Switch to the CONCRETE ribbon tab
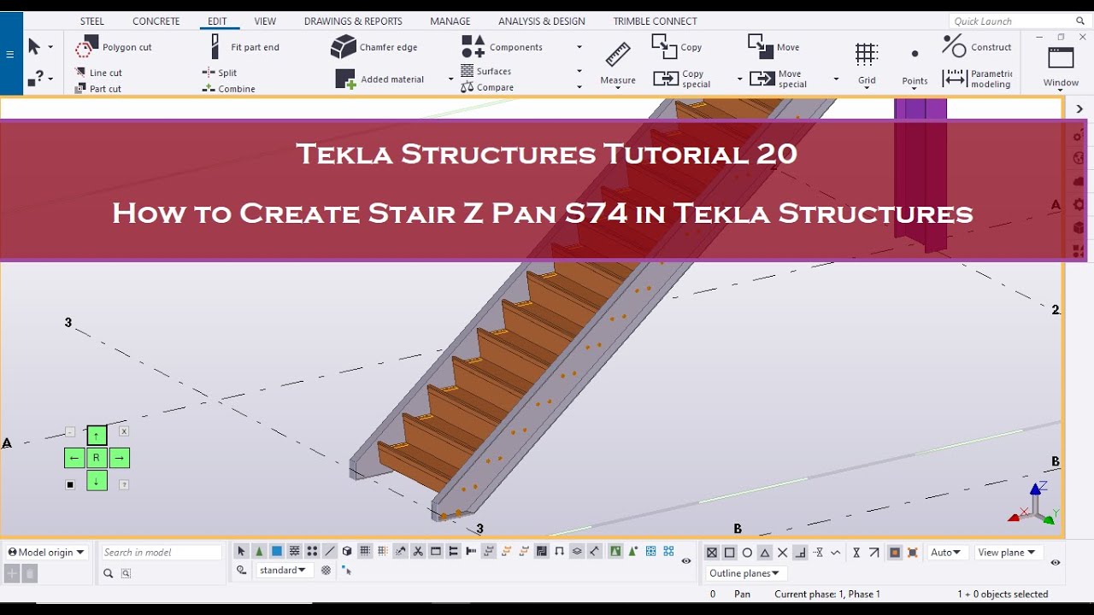1094x615 pixels. (x=156, y=21)
